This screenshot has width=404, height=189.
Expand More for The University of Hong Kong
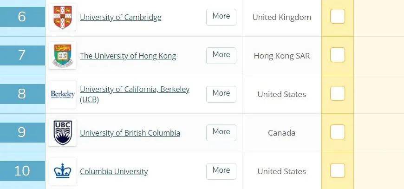pyautogui.click(x=221, y=56)
